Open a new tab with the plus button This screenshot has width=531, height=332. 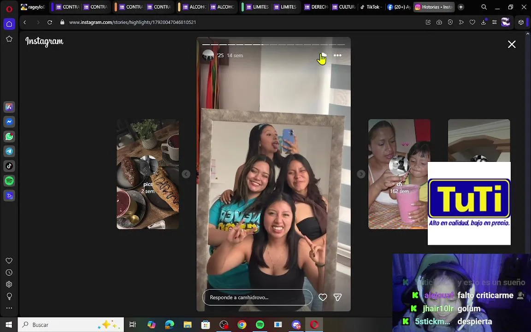click(x=461, y=7)
